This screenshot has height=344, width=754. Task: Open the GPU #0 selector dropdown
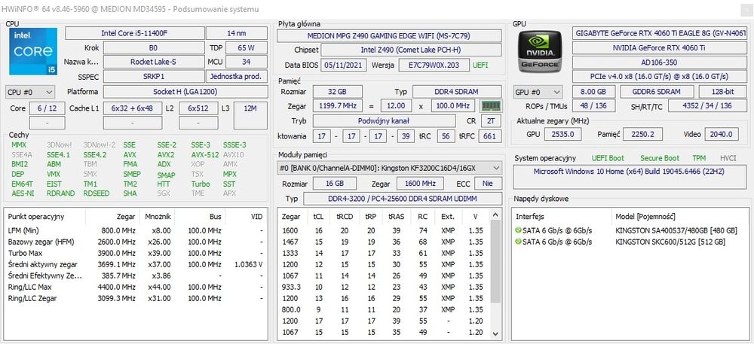[538, 92]
